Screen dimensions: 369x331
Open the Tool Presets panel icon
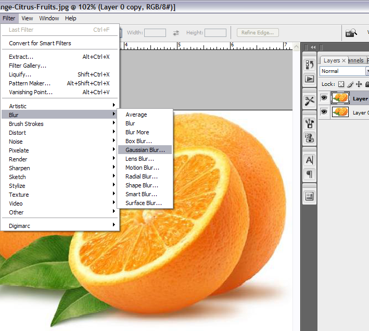click(x=310, y=101)
